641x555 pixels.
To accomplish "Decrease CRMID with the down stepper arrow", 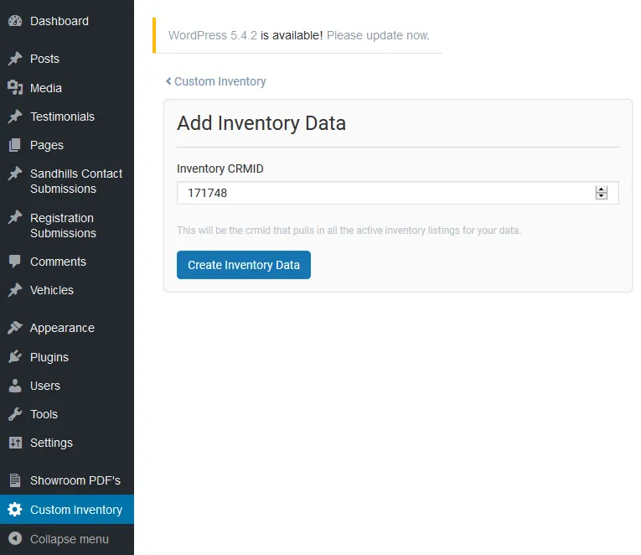I will click(x=602, y=196).
